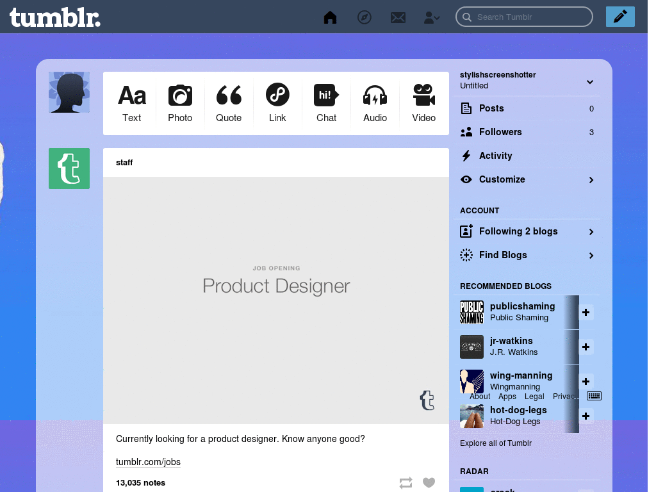Screen dimensions: 656x492
Task: Open Customize in the sidebar
Action: coord(527,179)
